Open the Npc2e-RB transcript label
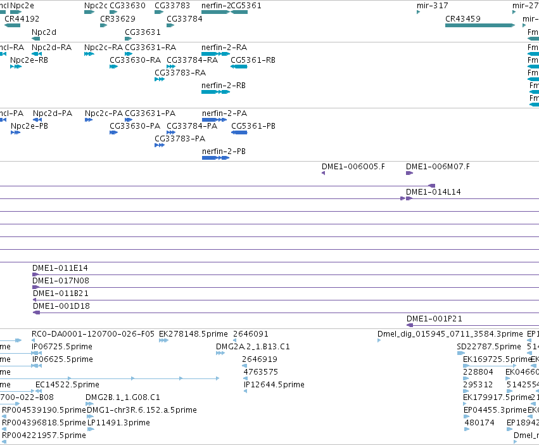 coord(29,60)
